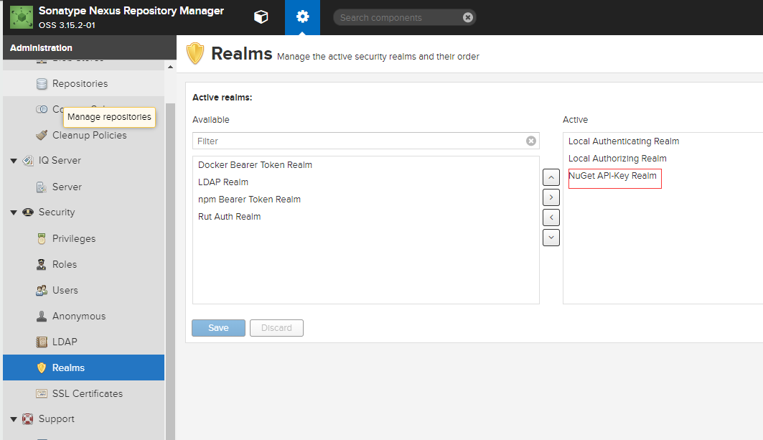Select Local Authenticating Realm

point(624,141)
